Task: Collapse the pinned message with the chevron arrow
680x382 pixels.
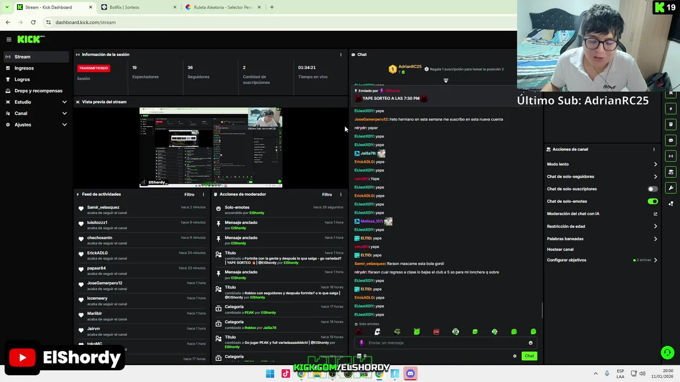Action: point(446,81)
